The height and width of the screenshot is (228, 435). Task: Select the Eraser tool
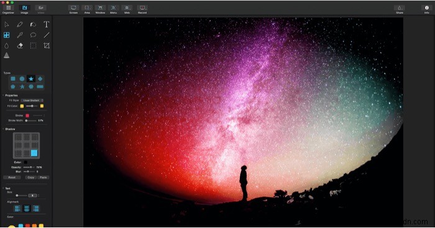click(x=20, y=46)
